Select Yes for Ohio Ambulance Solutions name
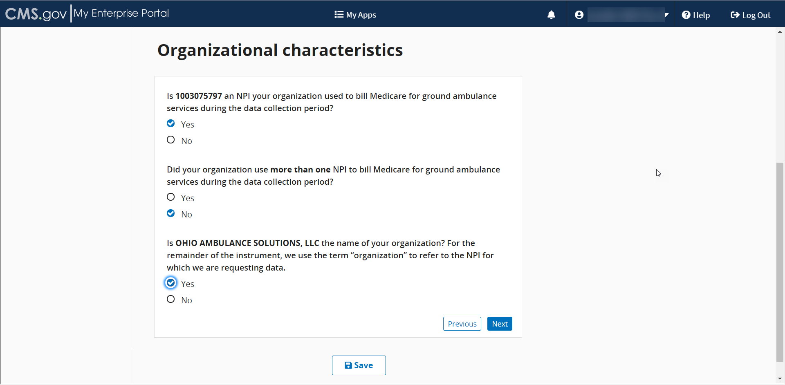The width and height of the screenshot is (785, 385). (x=171, y=283)
